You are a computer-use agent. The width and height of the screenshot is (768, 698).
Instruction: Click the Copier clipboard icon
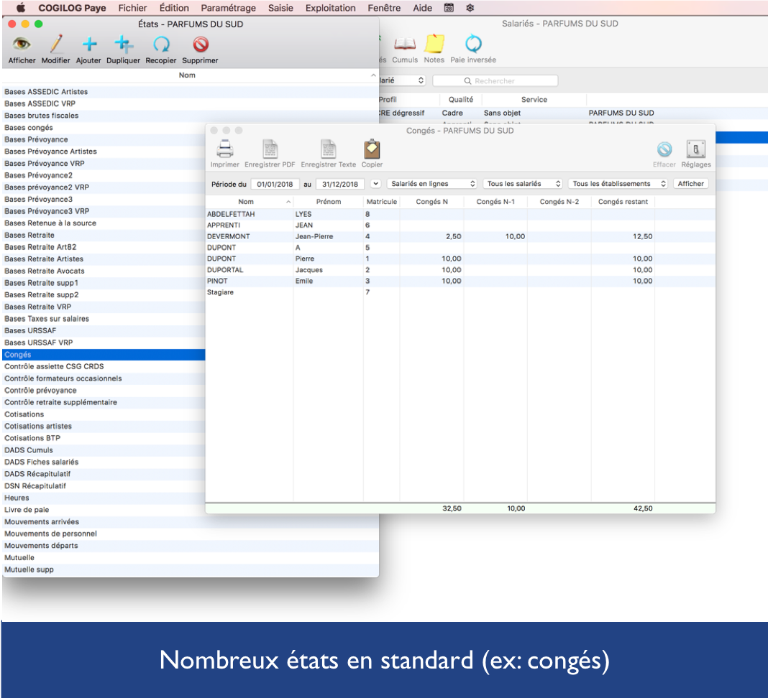click(372, 149)
